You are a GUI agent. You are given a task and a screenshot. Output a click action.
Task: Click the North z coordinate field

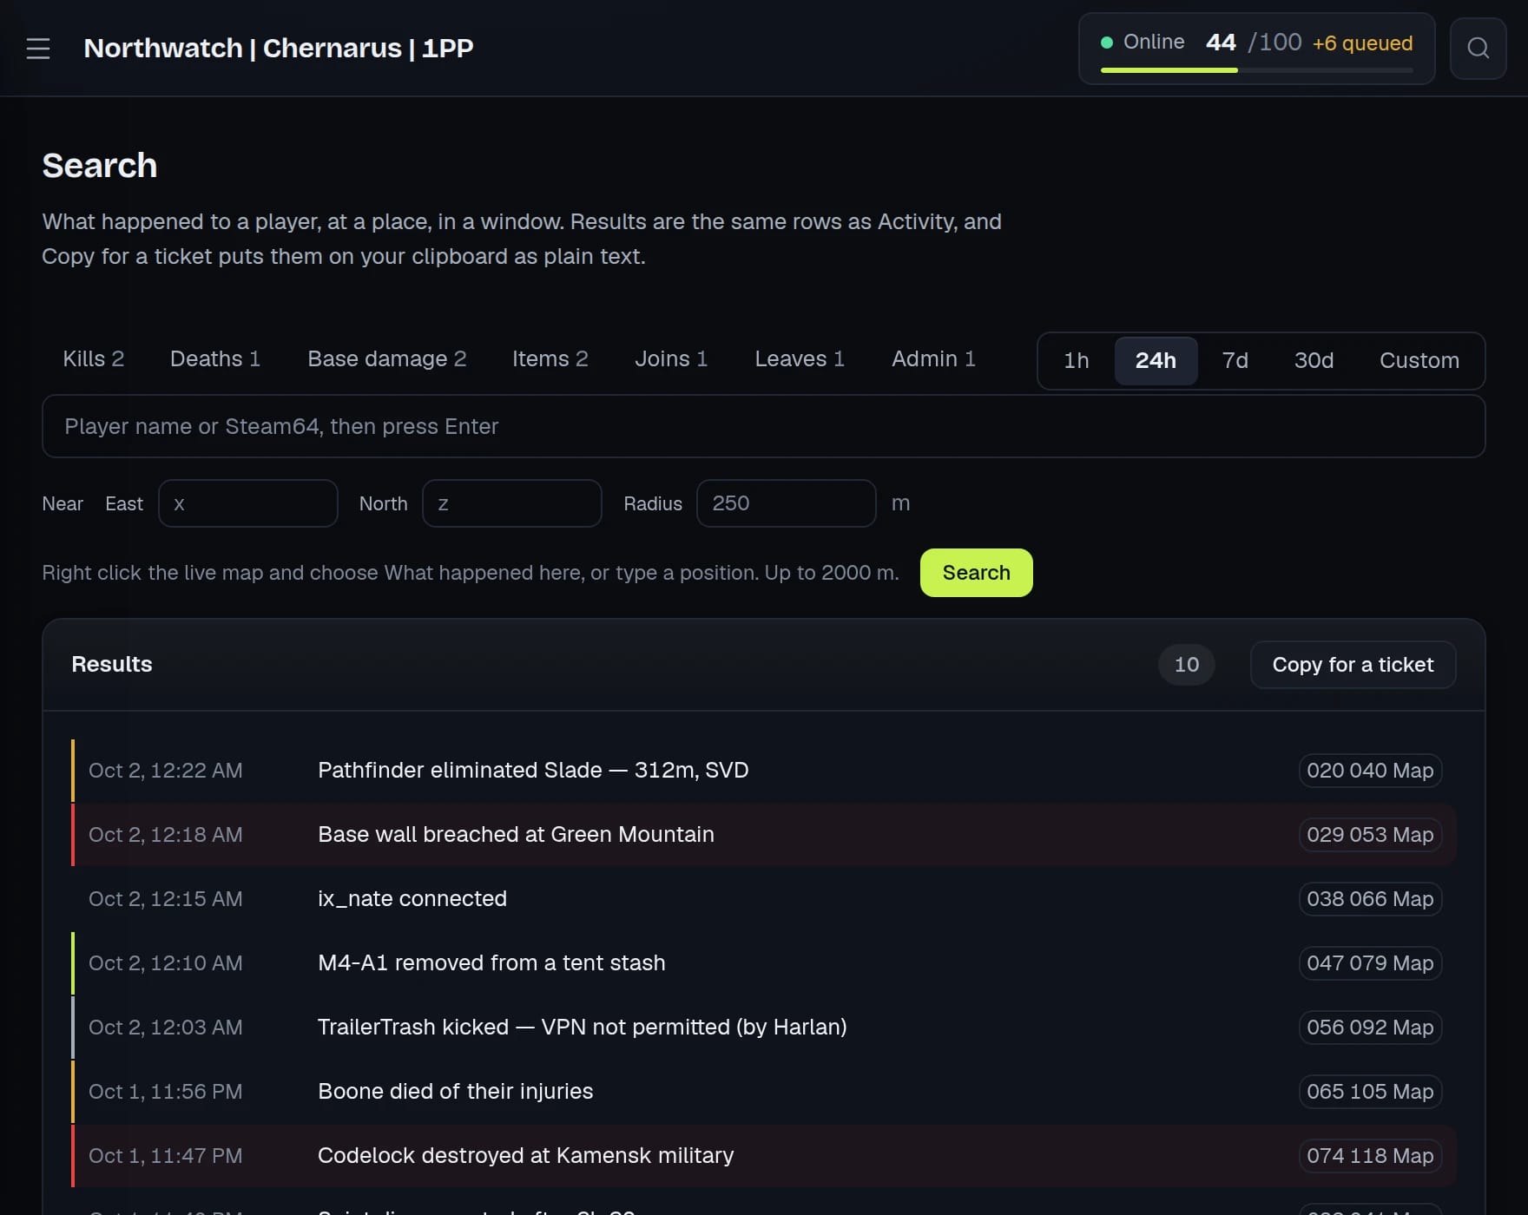(512, 503)
